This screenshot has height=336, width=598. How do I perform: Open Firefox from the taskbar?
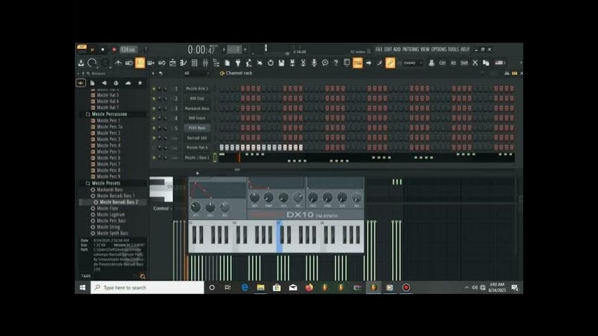tap(309, 287)
